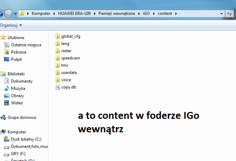Click the Organizuj dropdown menu

click(x=11, y=25)
